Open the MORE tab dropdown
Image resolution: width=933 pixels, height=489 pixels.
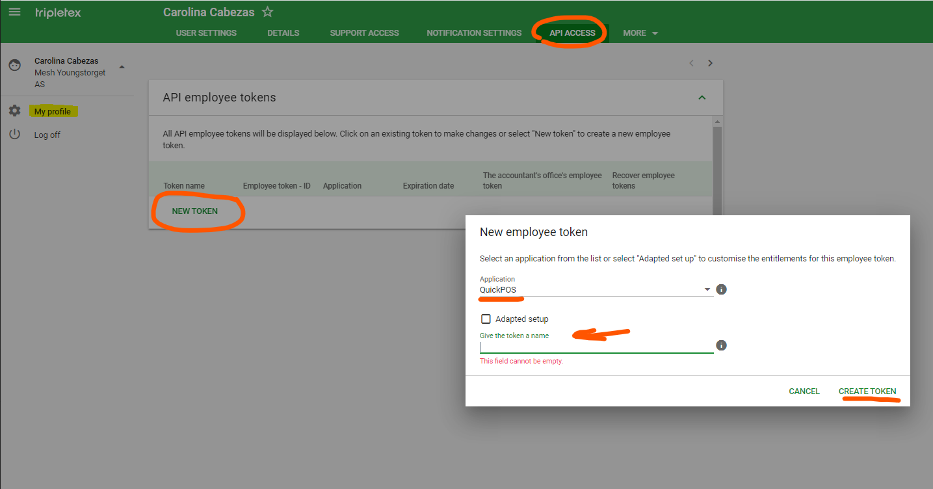[x=640, y=33]
